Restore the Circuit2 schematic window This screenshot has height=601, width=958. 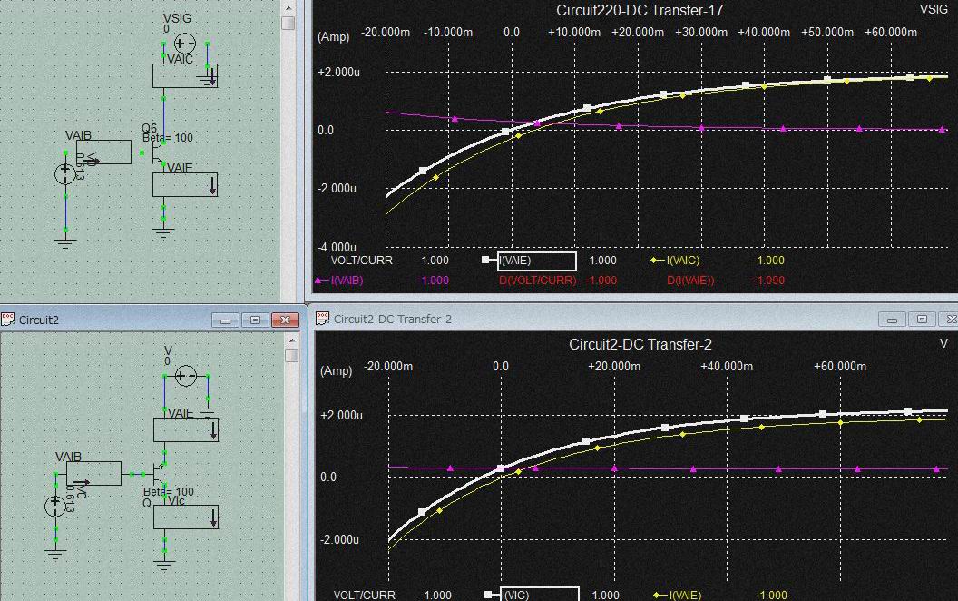pyautogui.click(x=255, y=320)
